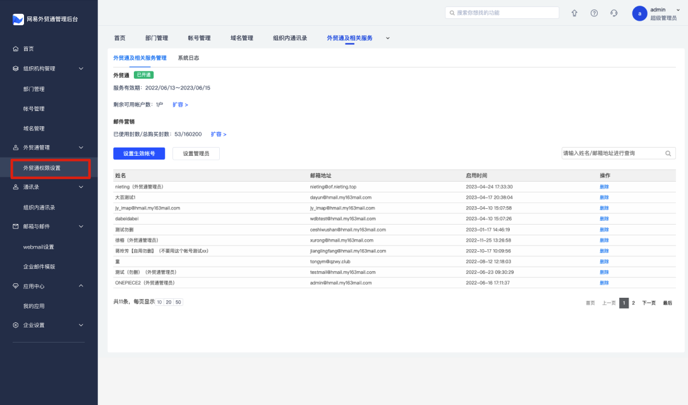Open the help question mark icon
This screenshot has height=405, width=688.
point(594,13)
